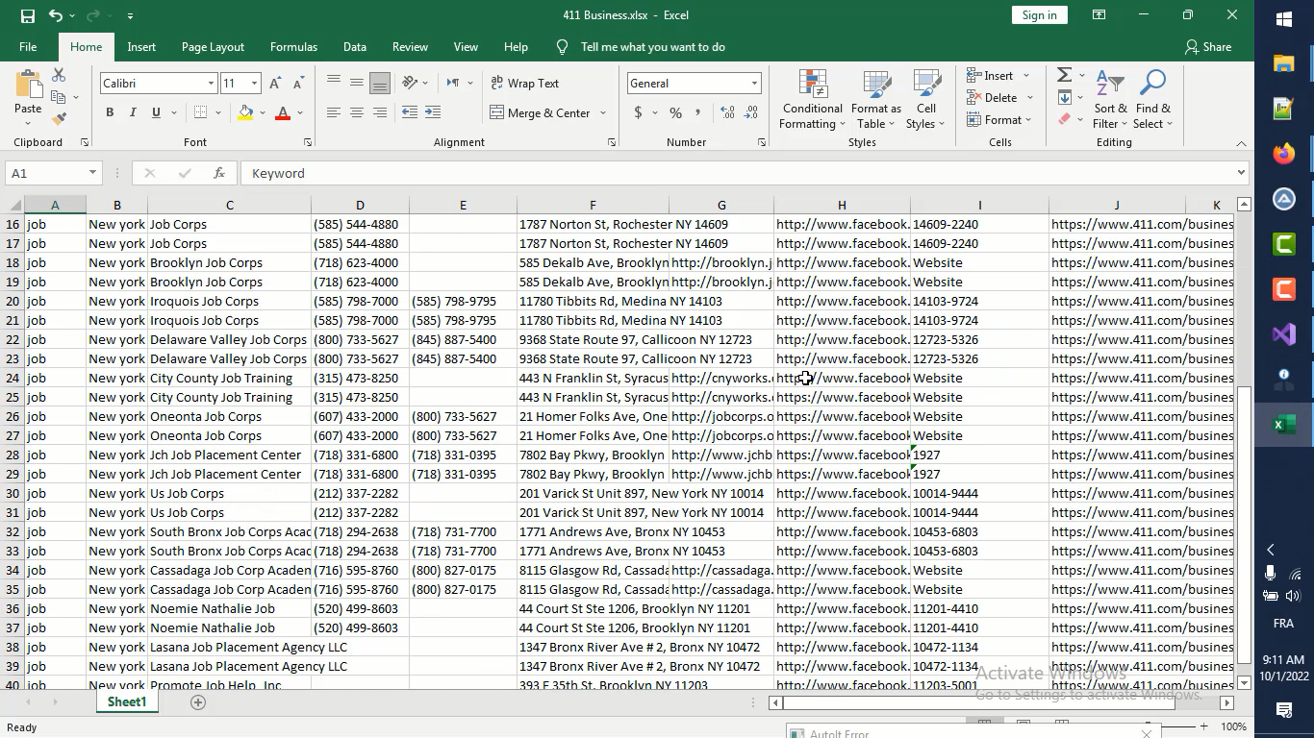Image resolution: width=1314 pixels, height=738 pixels.
Task: Click the AutoSum icon
Action: point(1064,74)
